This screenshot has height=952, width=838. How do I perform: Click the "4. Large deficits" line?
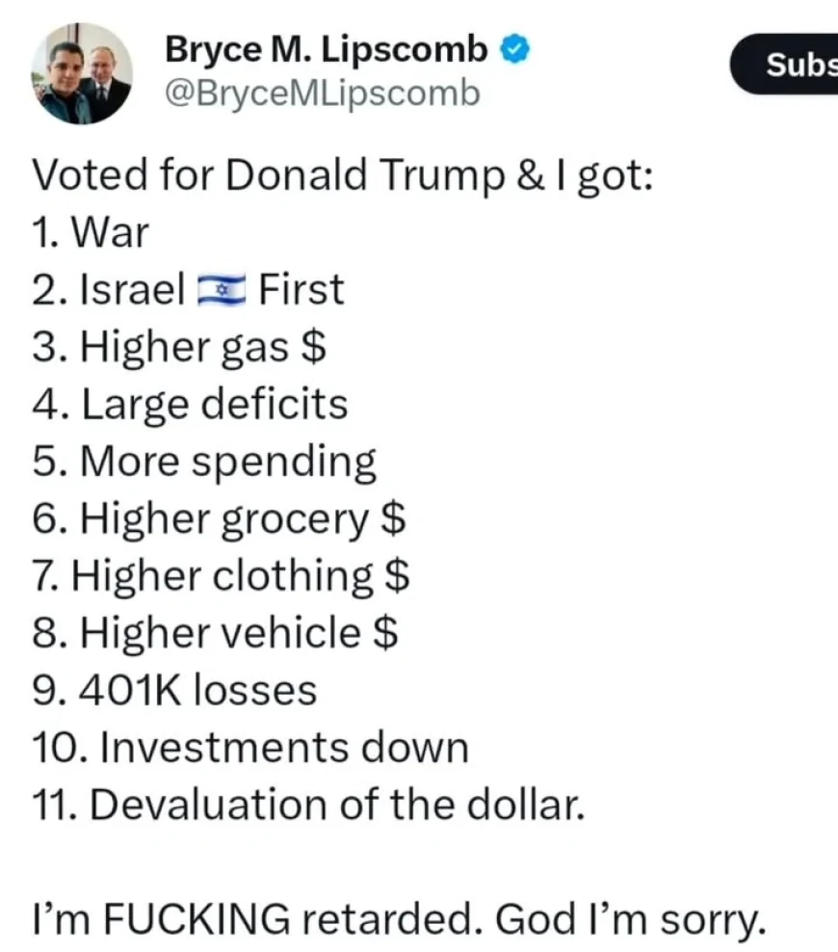190,404
